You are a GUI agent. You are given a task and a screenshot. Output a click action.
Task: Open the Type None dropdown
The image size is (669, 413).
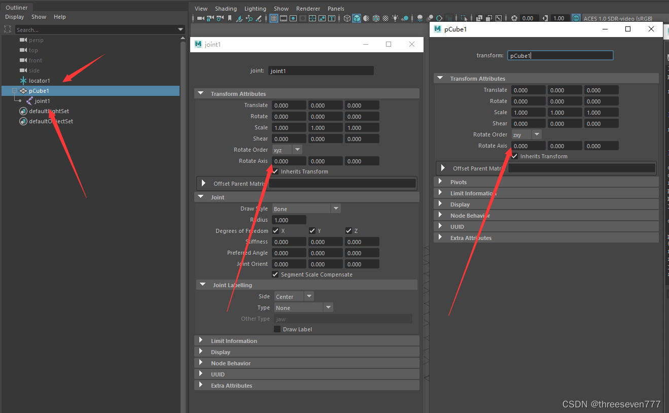click(304, 308)
